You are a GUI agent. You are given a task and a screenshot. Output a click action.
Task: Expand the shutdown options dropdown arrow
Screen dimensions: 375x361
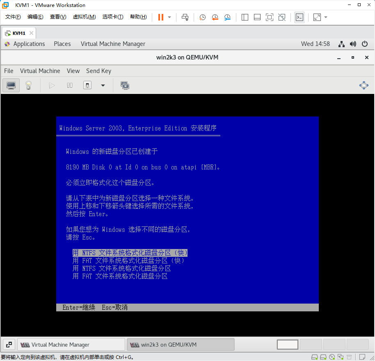point(103,85)
